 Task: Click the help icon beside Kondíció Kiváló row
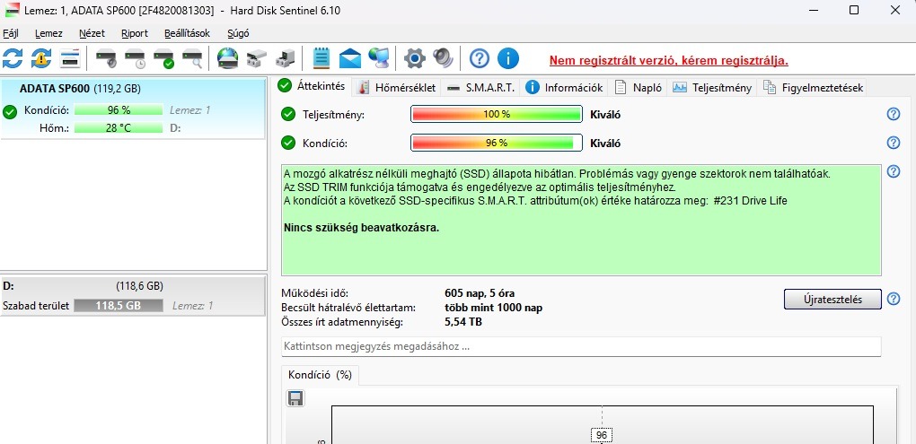894,143
